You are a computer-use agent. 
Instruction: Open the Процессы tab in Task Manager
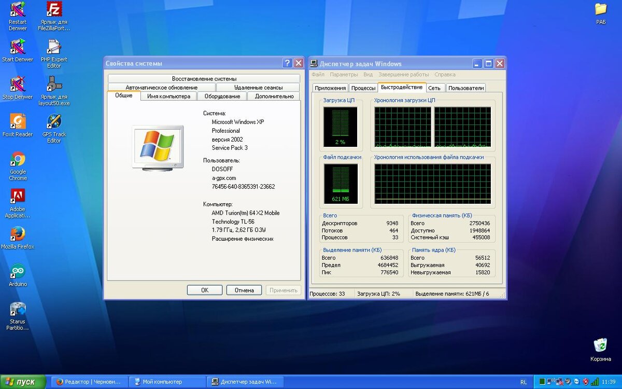[x=363, y=88]
